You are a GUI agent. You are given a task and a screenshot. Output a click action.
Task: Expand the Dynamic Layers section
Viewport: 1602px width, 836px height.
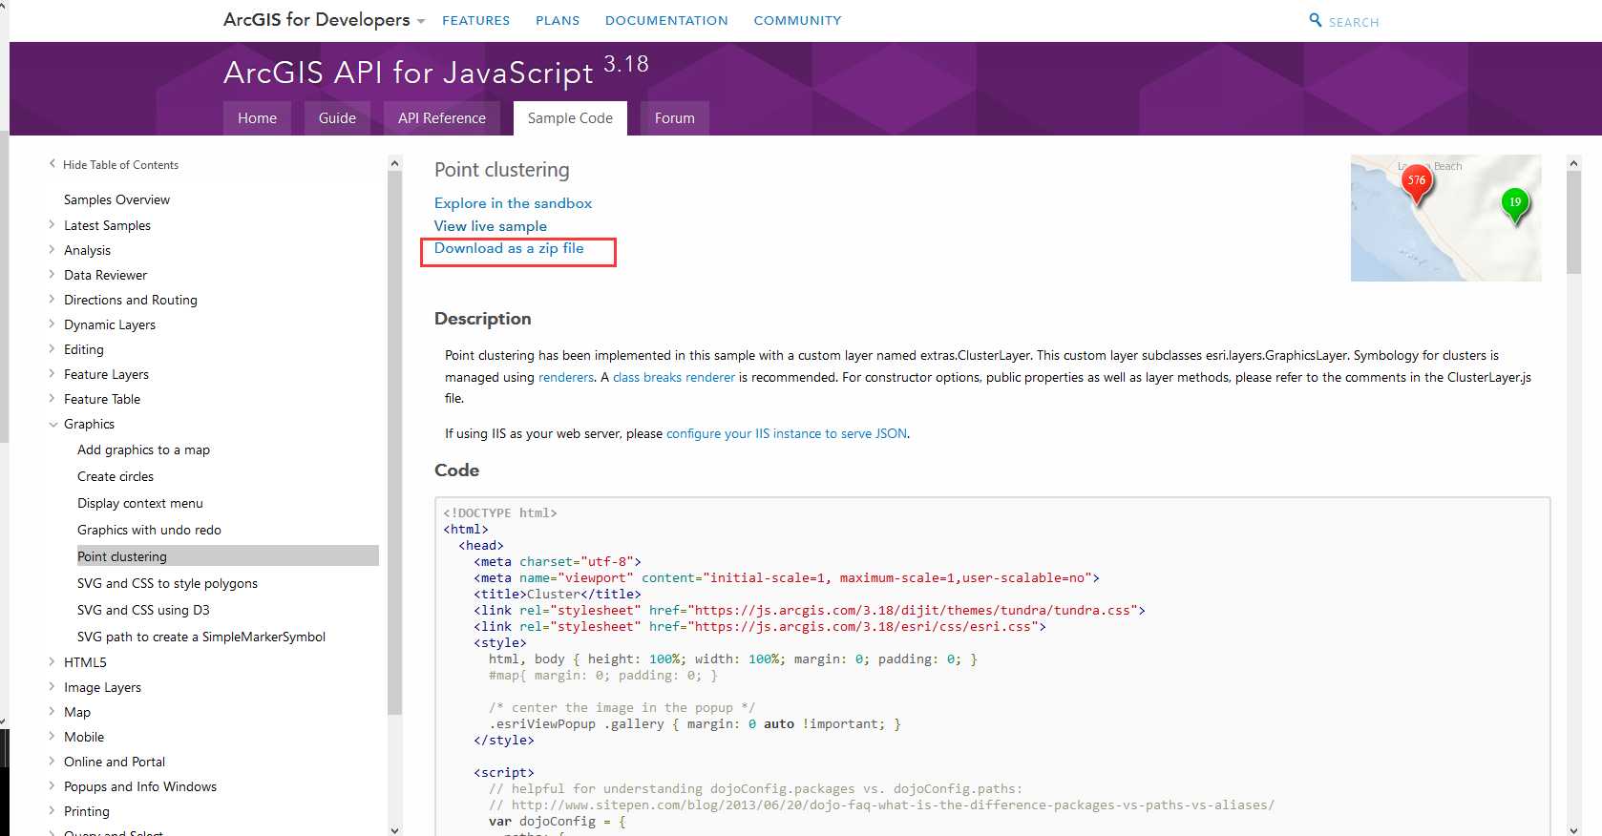(53, 324)
